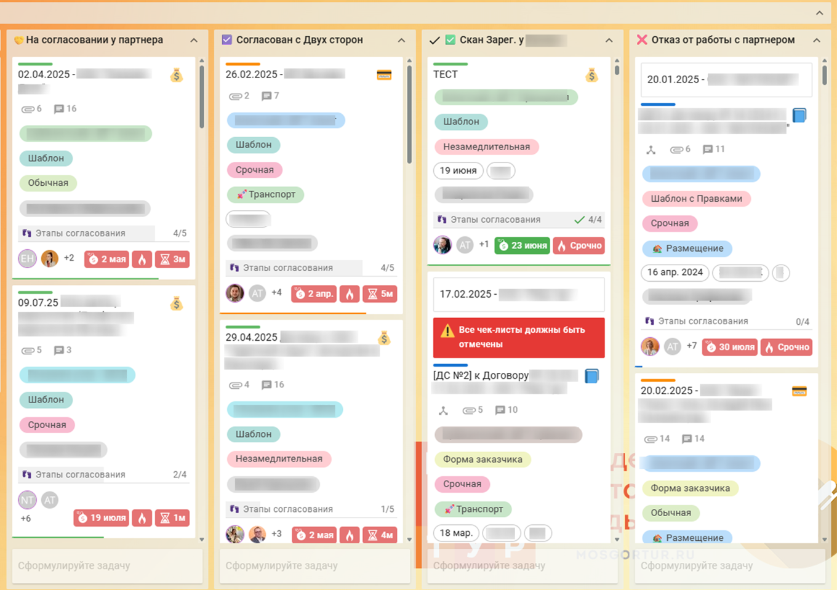This screenshot has width=837, height=590.
Task: Collapse the На согласовании у партнера column
Action: [194, 41]
